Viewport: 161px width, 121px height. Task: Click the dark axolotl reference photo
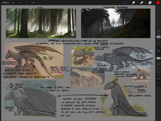[x=83, y=56]
